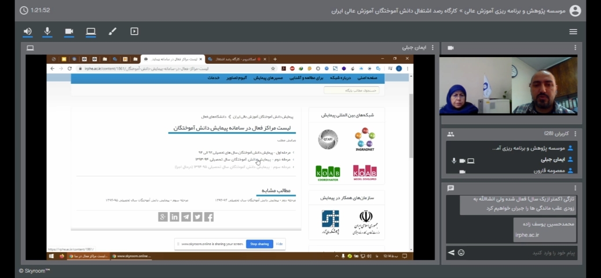This screenshot has height=278, width=601.
Task: Share page on Twitter icon
Action: point(198,217)
